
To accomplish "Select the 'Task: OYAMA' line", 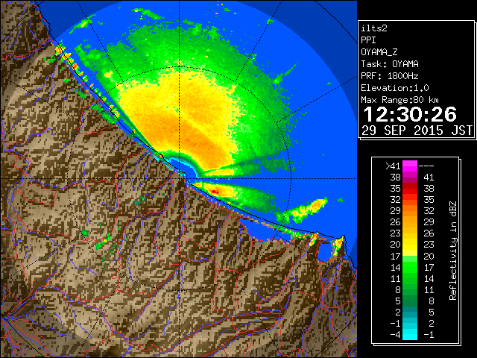I will tap(390, 64).
